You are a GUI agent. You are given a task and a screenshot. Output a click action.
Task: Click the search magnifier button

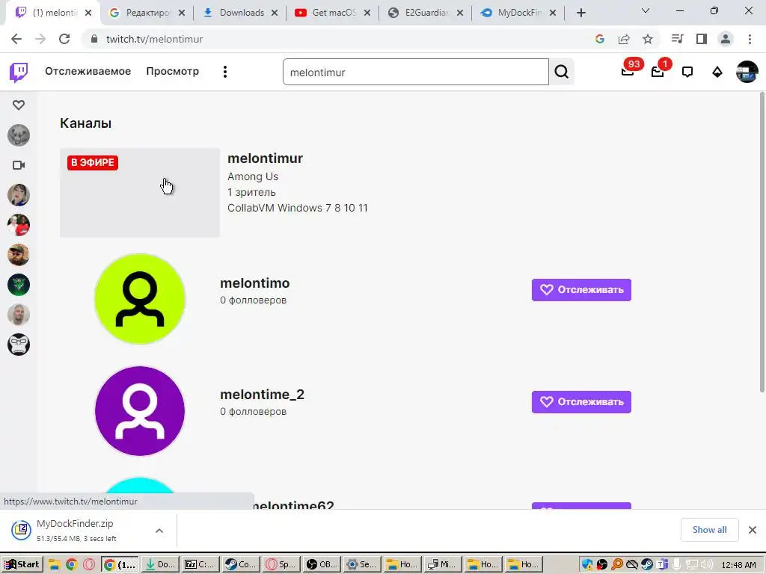coord(561,72)
